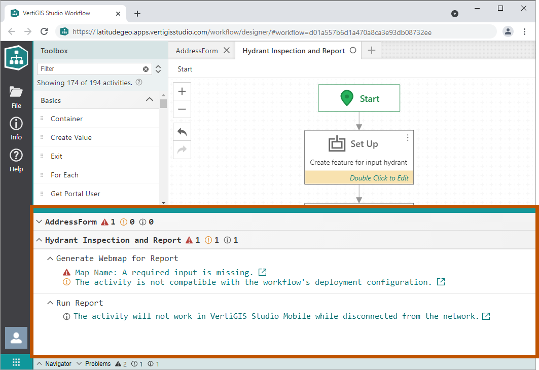Open the Set Up activity options menu
This screenshot has height=370, width=539.
click(x=407, y=137)
